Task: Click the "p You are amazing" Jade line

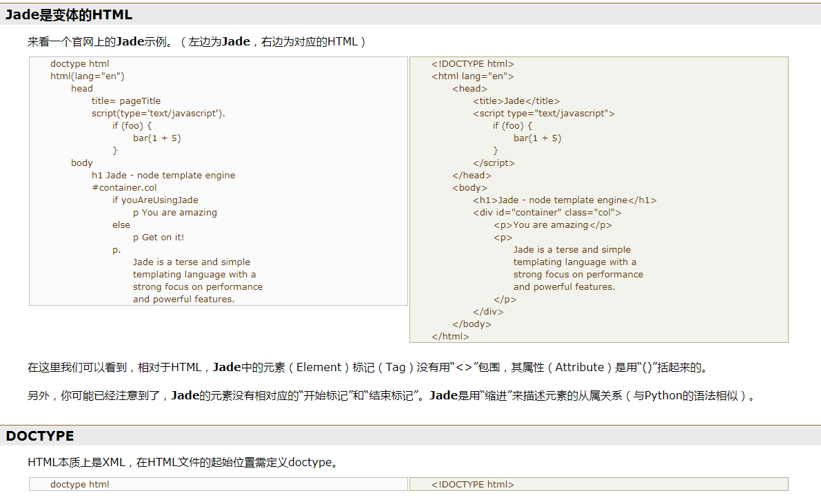Action: [175, 213]
